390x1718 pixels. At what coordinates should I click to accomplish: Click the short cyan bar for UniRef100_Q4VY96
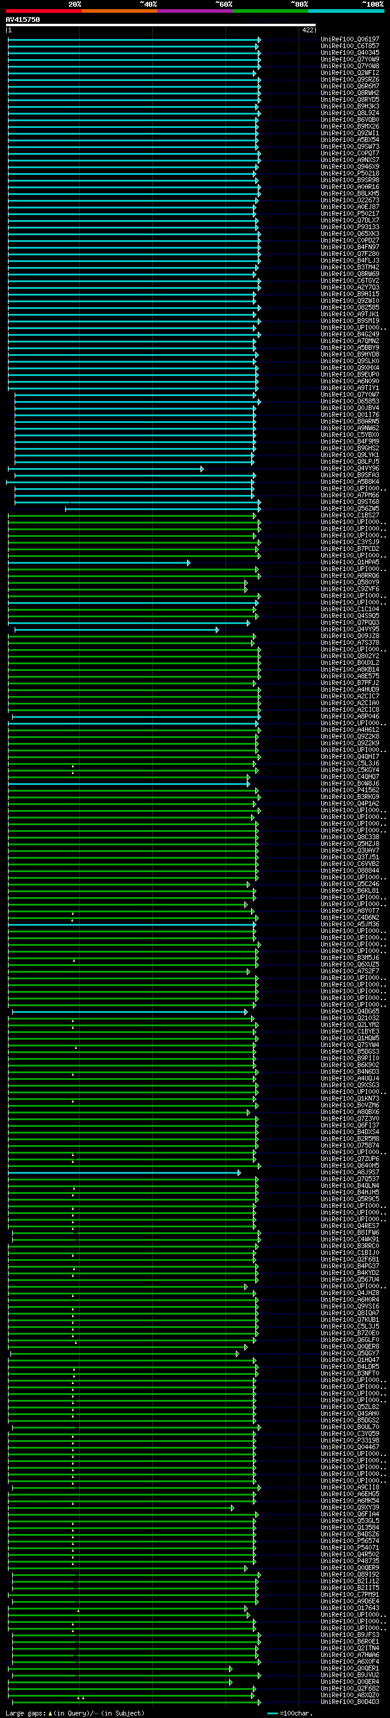click(x=105, y=469)
